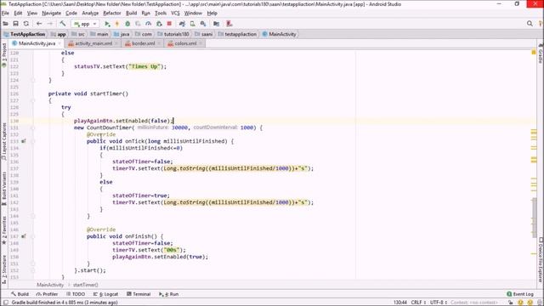
Task: Click the Search Everywhere magnifier icon
Action: 530,24
